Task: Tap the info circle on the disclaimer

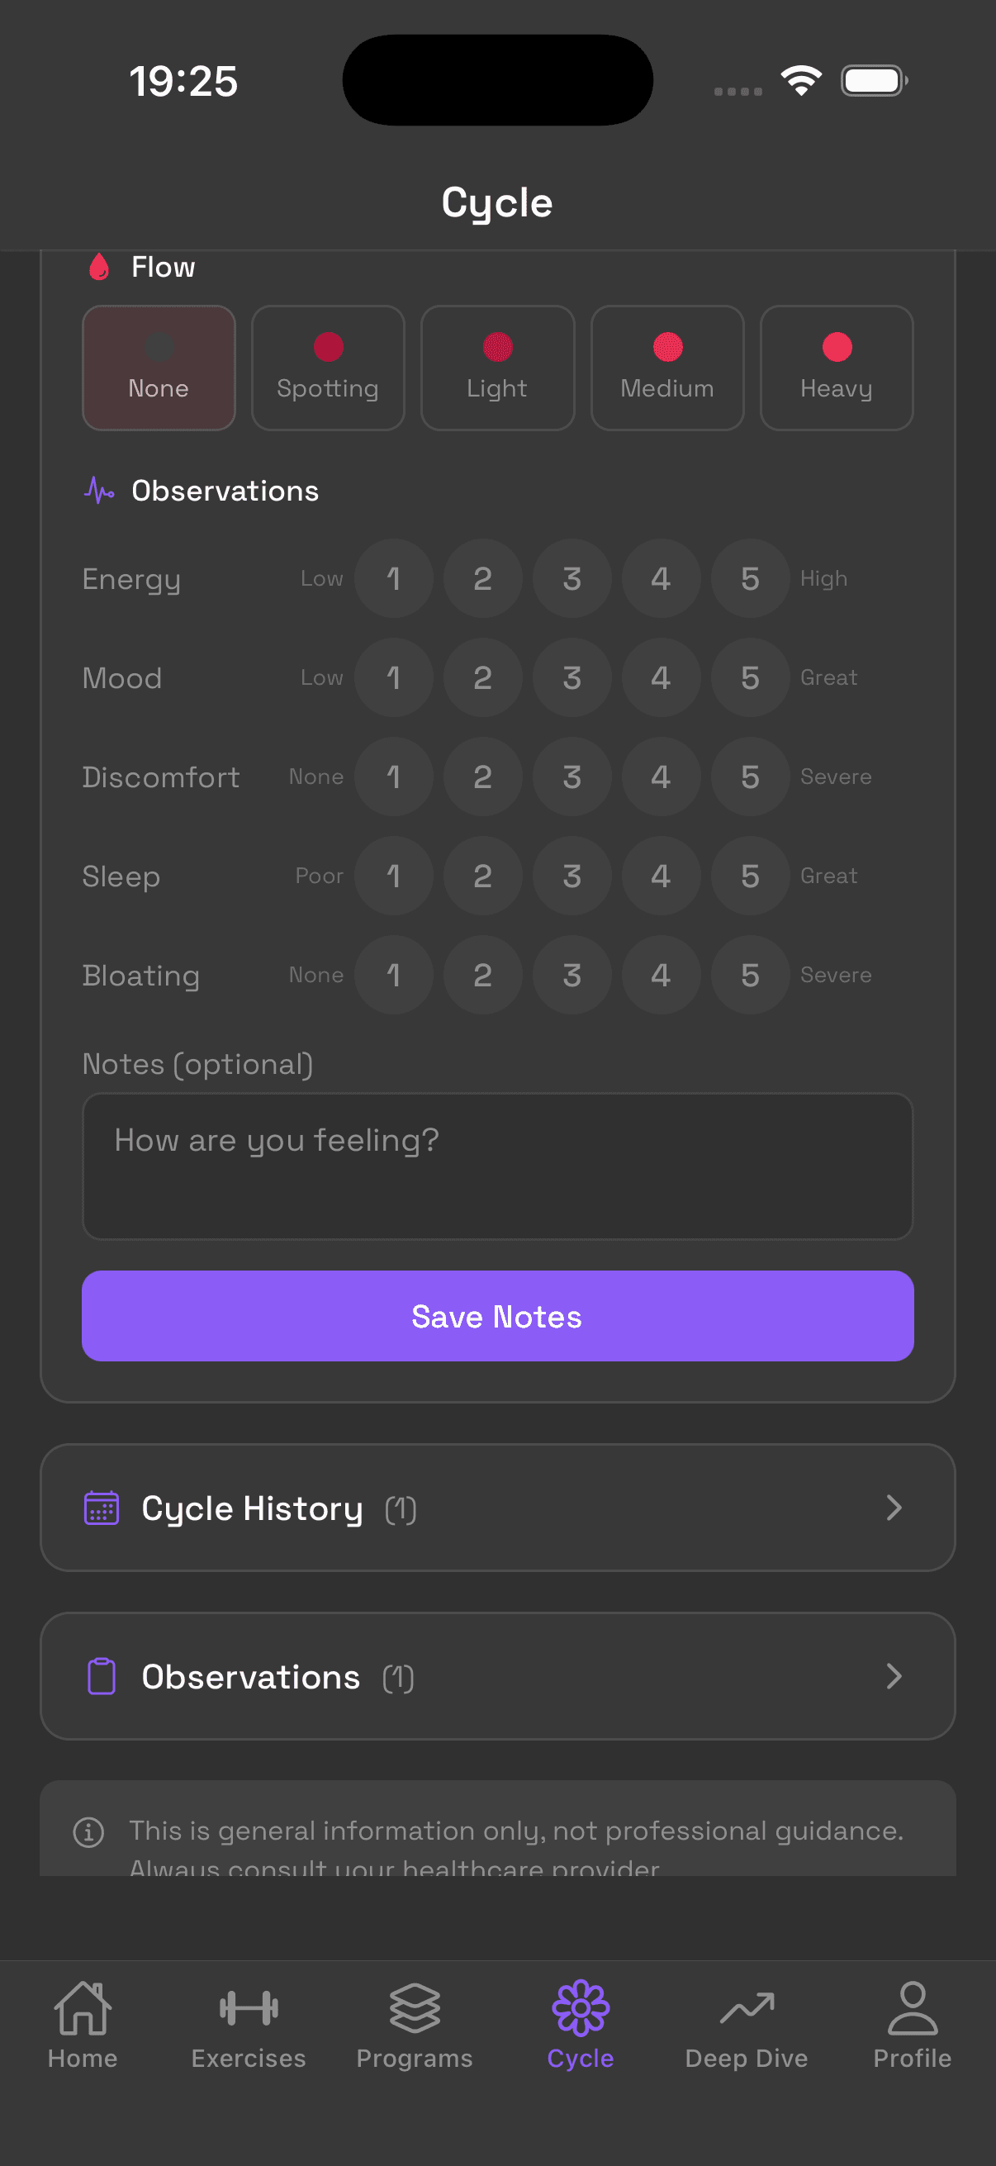Action: coord(89,1831)
